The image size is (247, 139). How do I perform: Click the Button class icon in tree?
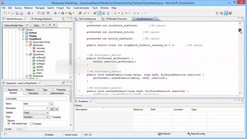27,33
